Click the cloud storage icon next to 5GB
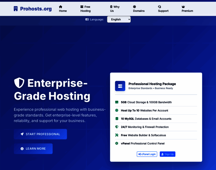 [117, 102]
